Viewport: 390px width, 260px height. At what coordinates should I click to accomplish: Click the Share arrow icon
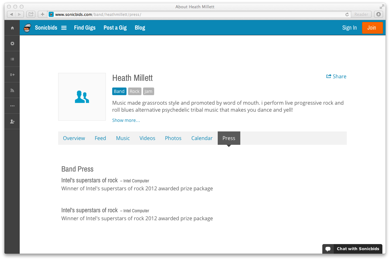(329, 76)
